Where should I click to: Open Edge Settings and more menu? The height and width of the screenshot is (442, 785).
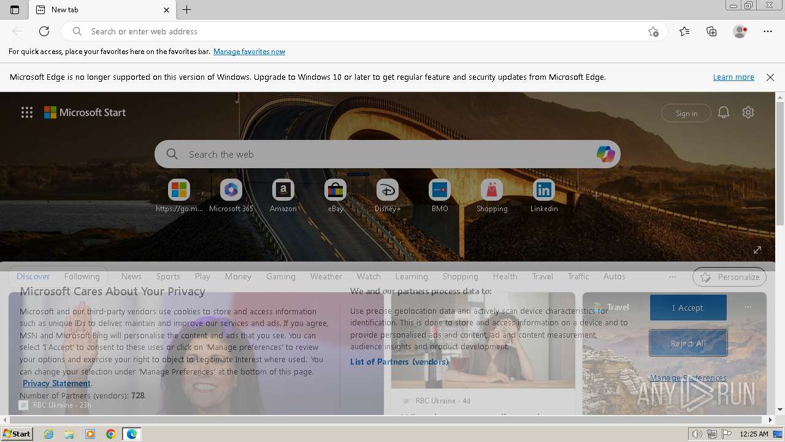(x=768, y=31)
